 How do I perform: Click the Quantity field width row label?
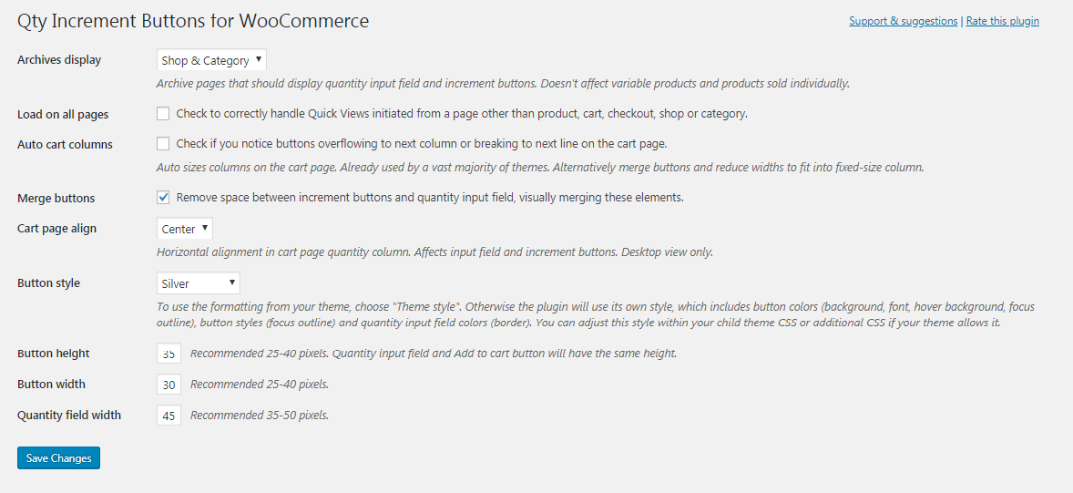(69, 416)
